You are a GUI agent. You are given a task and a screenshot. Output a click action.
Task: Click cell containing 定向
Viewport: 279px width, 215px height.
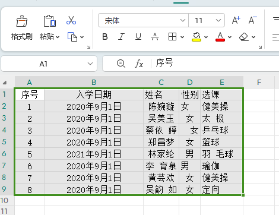pos(221,189)
